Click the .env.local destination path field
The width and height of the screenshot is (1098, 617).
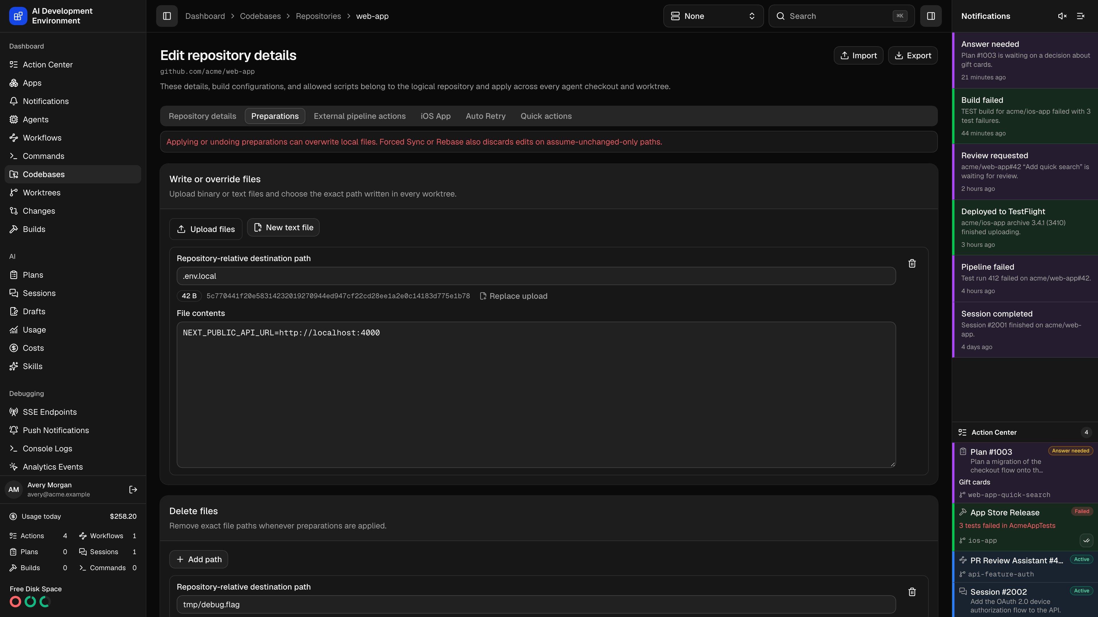(x=536, y=276)
